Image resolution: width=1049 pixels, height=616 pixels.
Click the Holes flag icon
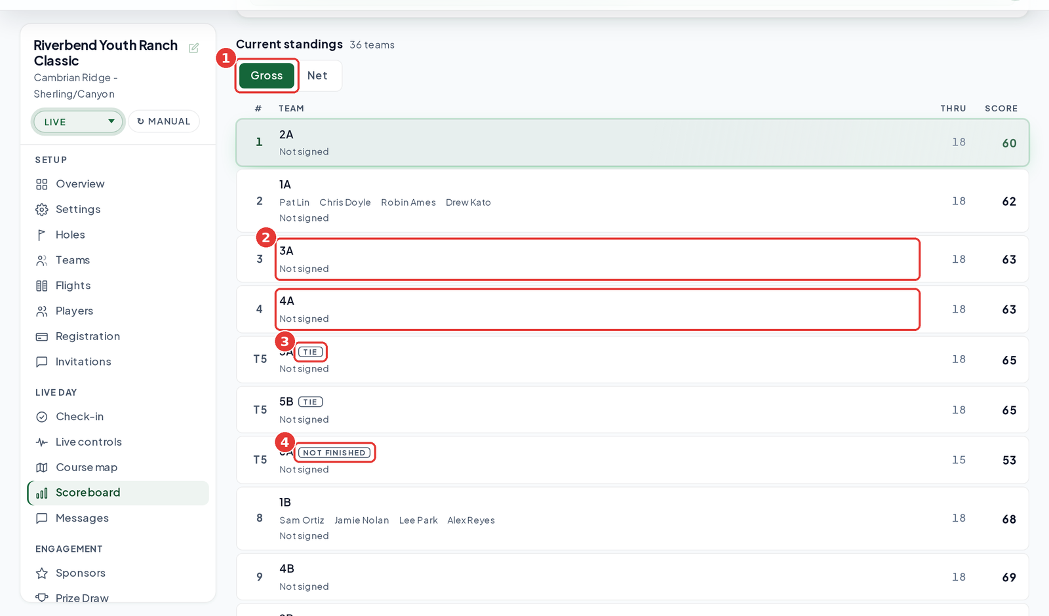(x=42, y=235)
